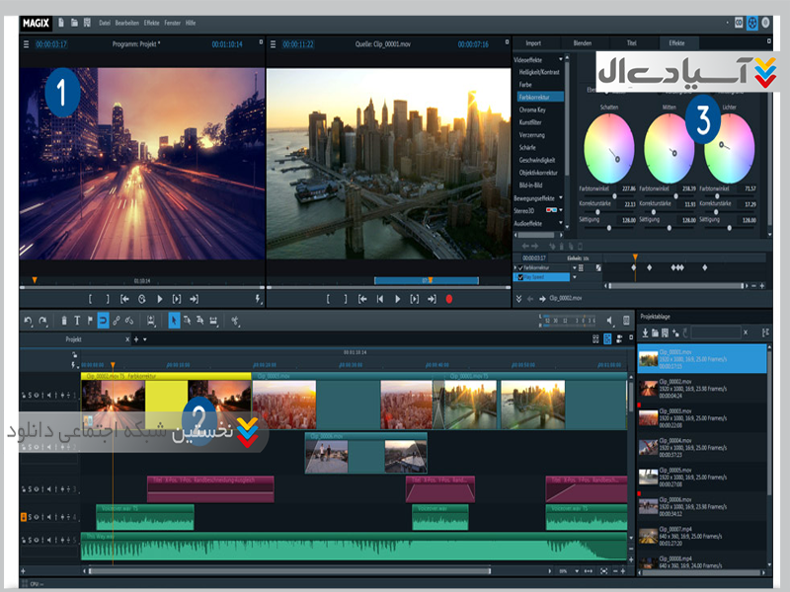Viewport: 790px width, 592px height.
Task: Click the undo arrow in timeline toolbar
Action: [x=28, y=321]
